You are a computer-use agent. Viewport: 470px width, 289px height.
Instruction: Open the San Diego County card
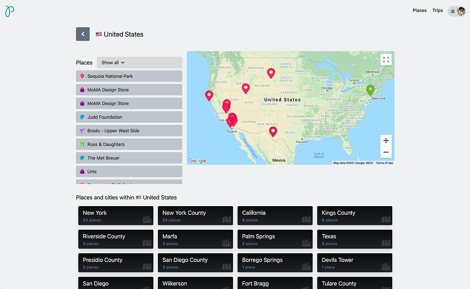pos(195,263)
